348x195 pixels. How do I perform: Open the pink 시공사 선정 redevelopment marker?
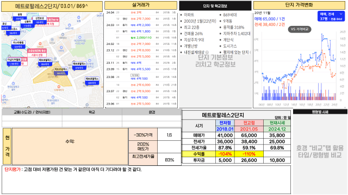click(37, 53)
